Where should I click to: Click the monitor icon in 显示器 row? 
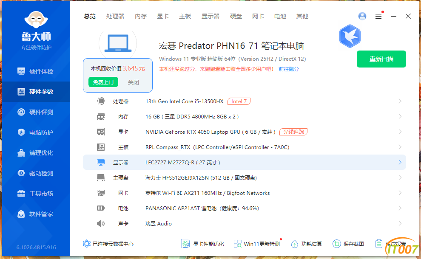101,163
